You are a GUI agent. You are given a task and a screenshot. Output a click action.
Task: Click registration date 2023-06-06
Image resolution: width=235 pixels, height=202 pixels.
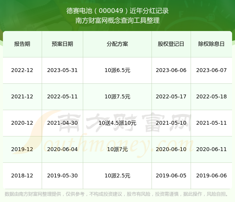point(171,70)
